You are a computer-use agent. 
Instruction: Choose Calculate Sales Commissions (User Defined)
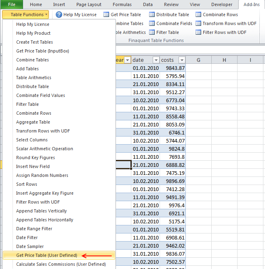click(x=59, y=265)
